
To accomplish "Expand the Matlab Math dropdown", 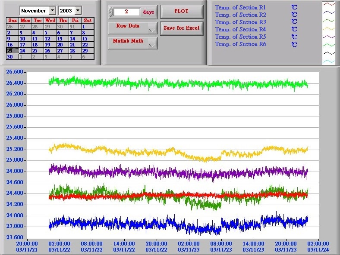I will coord(151,44).
